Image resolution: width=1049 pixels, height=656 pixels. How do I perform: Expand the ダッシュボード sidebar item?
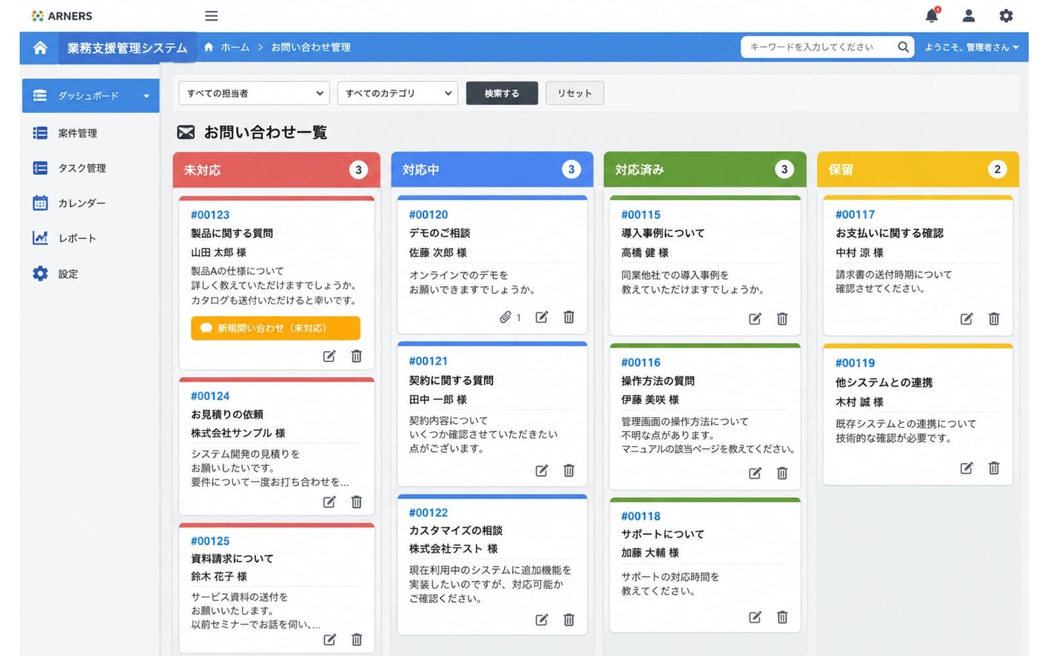point(90,96)
